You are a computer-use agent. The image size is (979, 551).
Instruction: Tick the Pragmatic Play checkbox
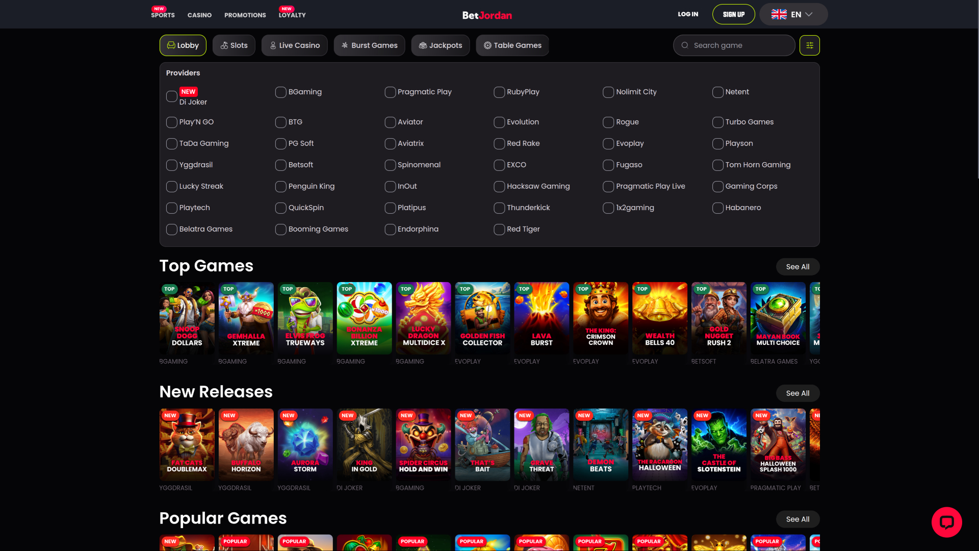(390, 92)
